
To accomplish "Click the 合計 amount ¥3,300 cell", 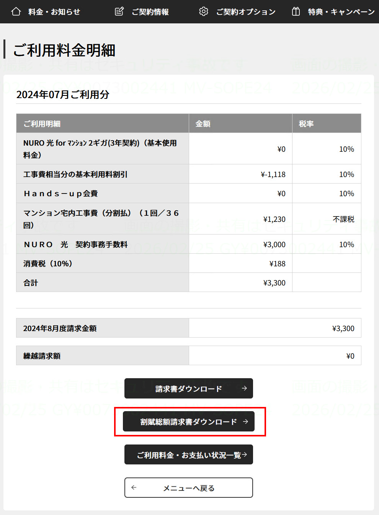I will [x=274, y=283].
